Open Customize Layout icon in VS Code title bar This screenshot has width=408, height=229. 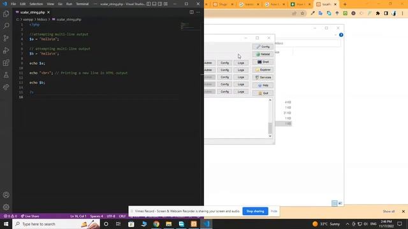[166, 4]
